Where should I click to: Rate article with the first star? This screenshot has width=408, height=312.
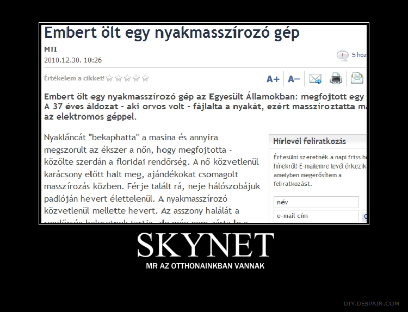point(109,78)
